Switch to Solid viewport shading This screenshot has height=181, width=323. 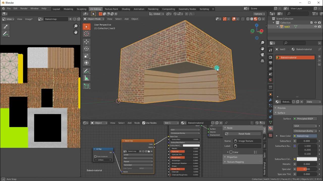click(x=252, y=19)
